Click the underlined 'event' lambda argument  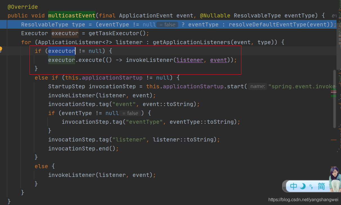click(219, 60)
